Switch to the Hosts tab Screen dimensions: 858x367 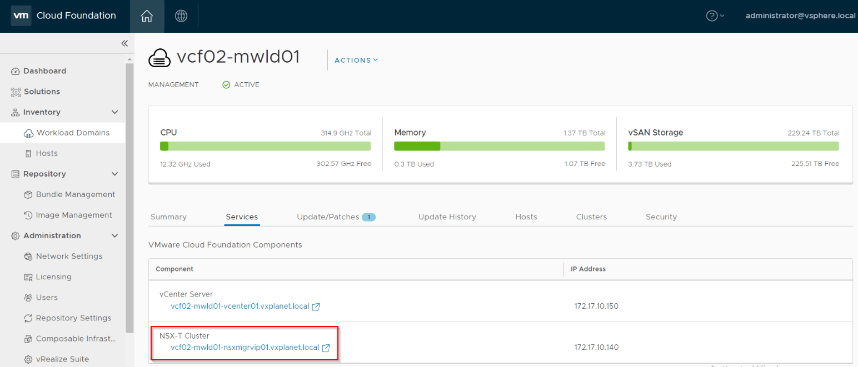[x=526, y=217]
